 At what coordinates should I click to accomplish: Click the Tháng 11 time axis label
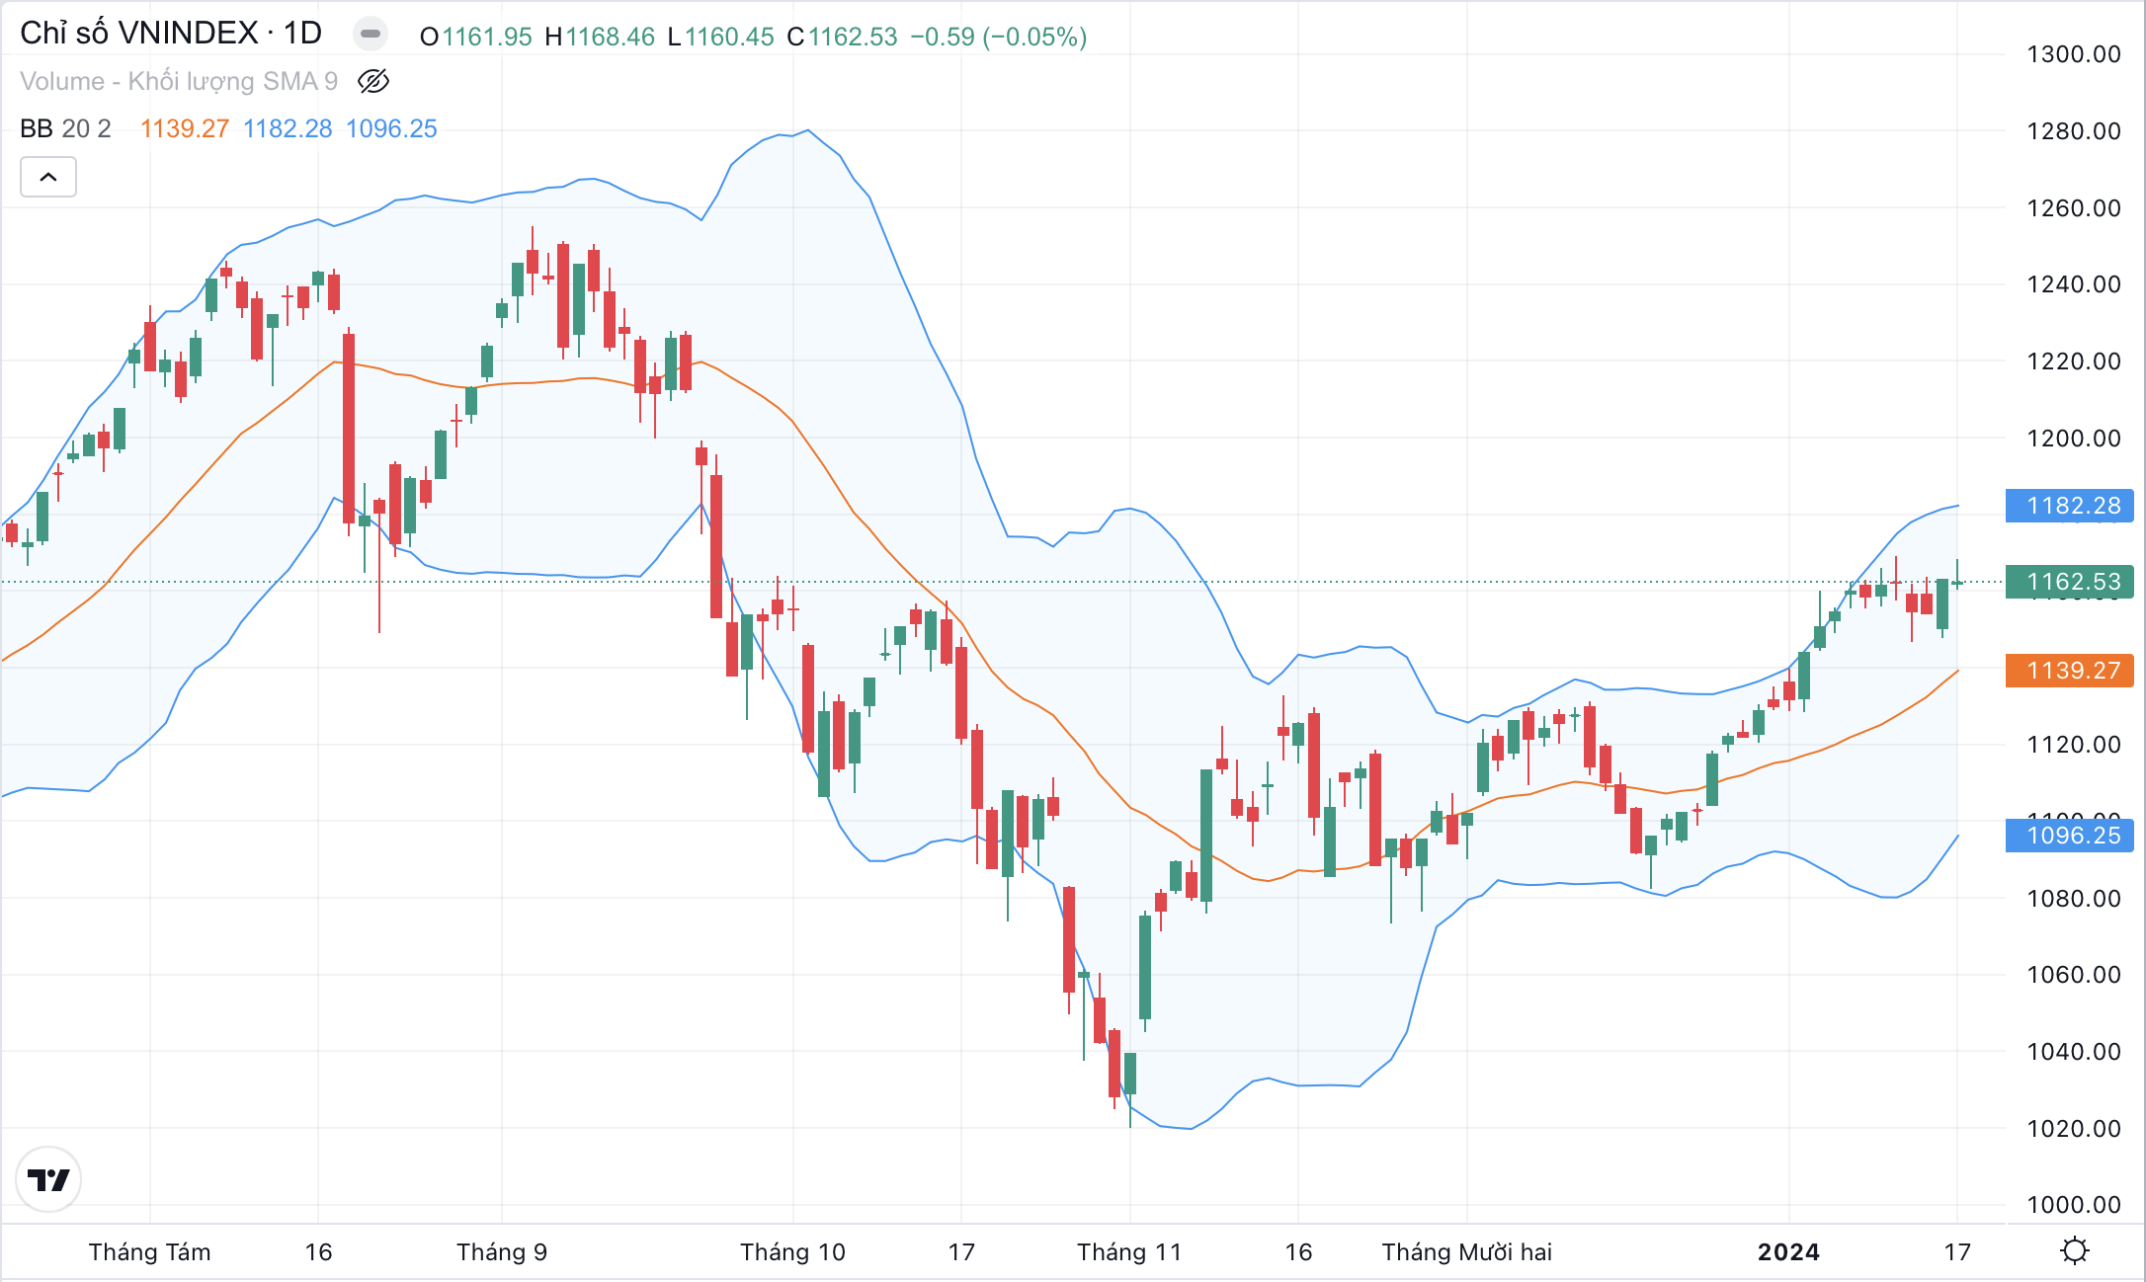(x=1129, y=1252)
